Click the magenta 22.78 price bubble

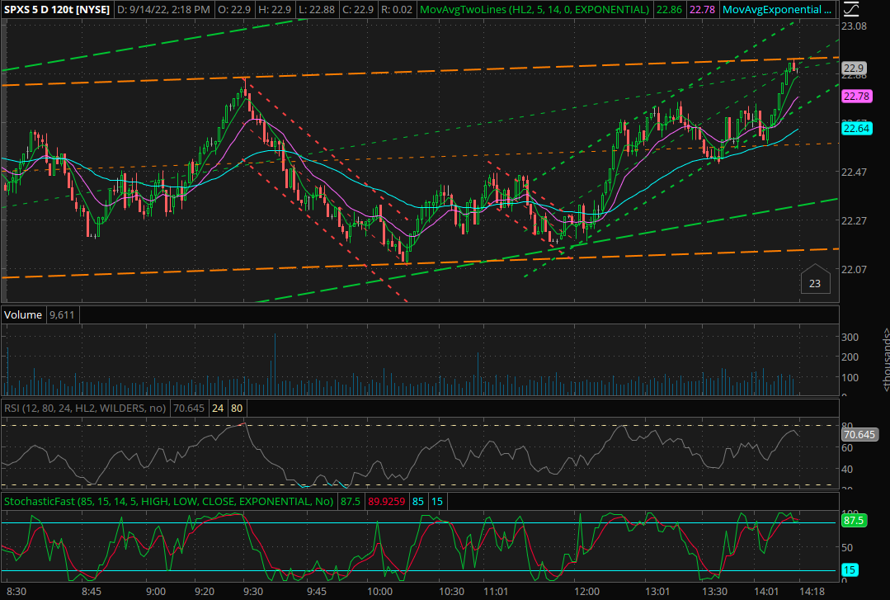(855, 97)
